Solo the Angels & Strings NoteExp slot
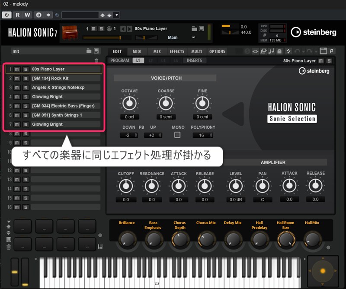This screenshot has height=289, width=346. point(26,88)
